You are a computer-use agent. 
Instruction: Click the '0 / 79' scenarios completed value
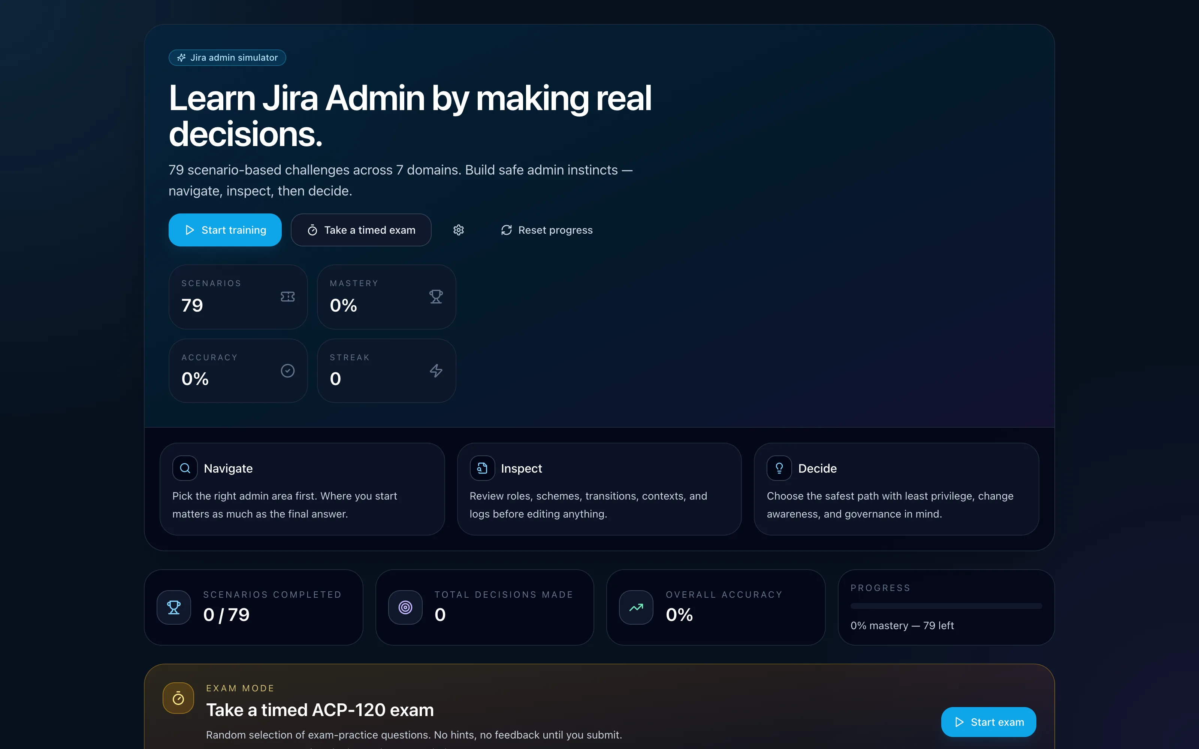coord(226,615)
